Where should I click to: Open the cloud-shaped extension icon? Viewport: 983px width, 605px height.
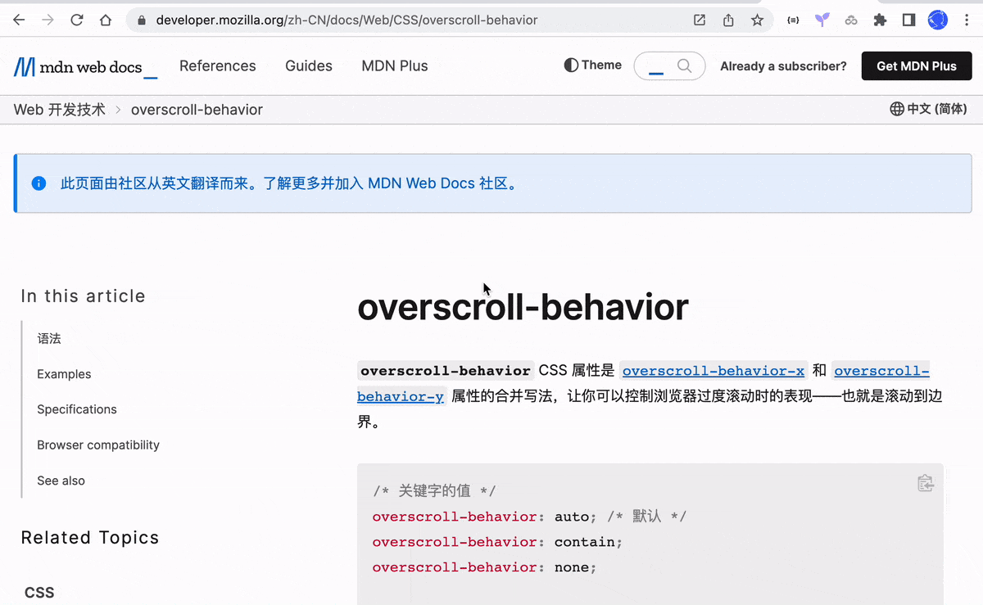pyautogui.click(x=851, y=20)
